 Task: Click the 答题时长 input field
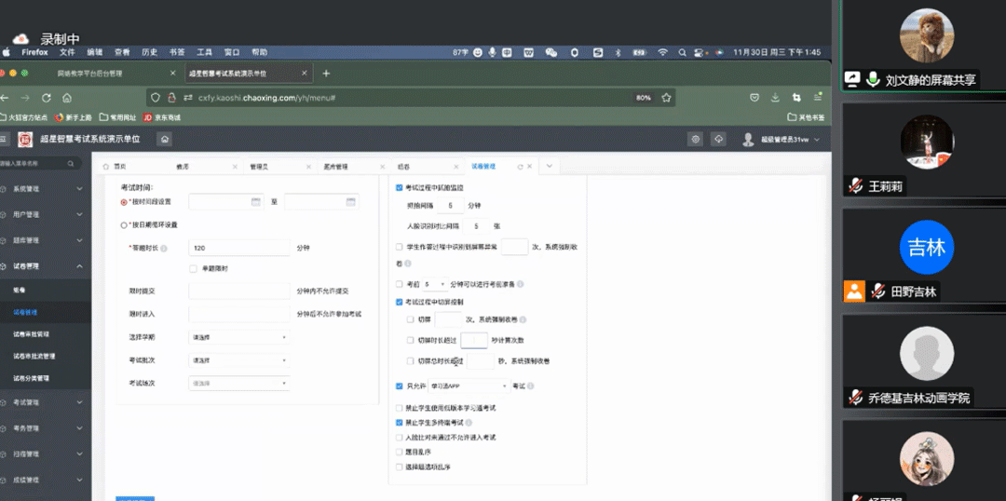pyautogui.click(x=239, y=248)
